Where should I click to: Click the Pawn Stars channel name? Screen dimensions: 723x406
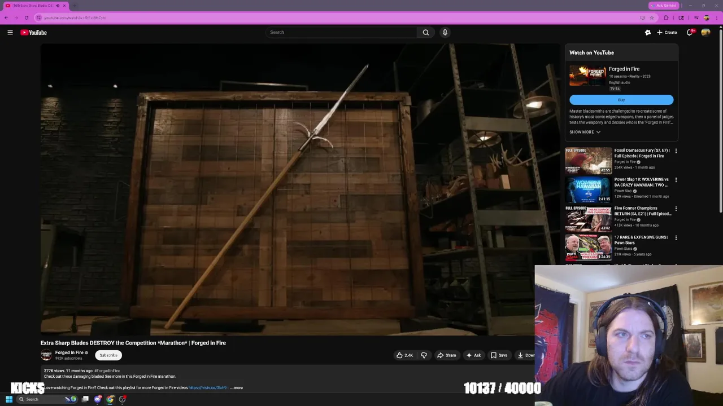coord(623,249)
